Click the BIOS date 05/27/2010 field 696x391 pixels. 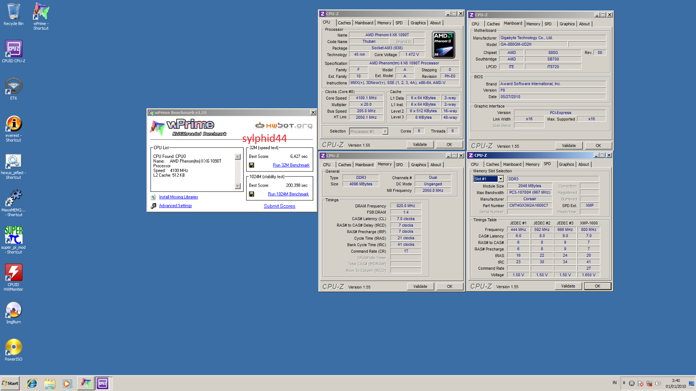[x=552, y=97]
